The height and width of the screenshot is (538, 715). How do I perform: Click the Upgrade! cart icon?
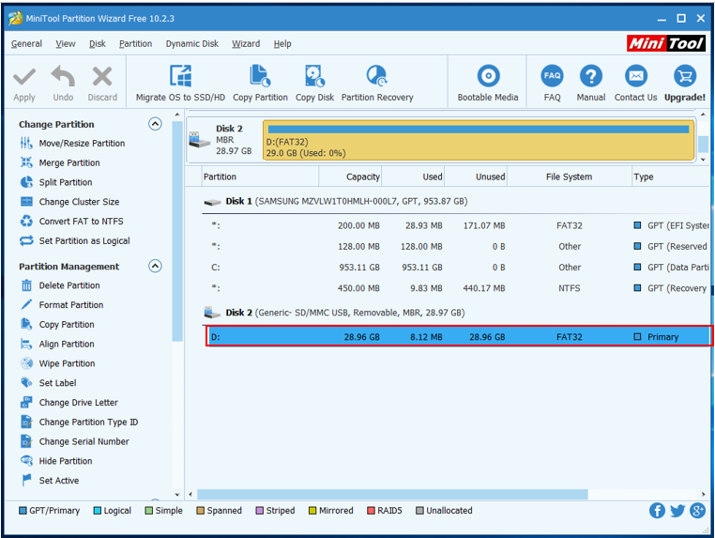[685, 76]
